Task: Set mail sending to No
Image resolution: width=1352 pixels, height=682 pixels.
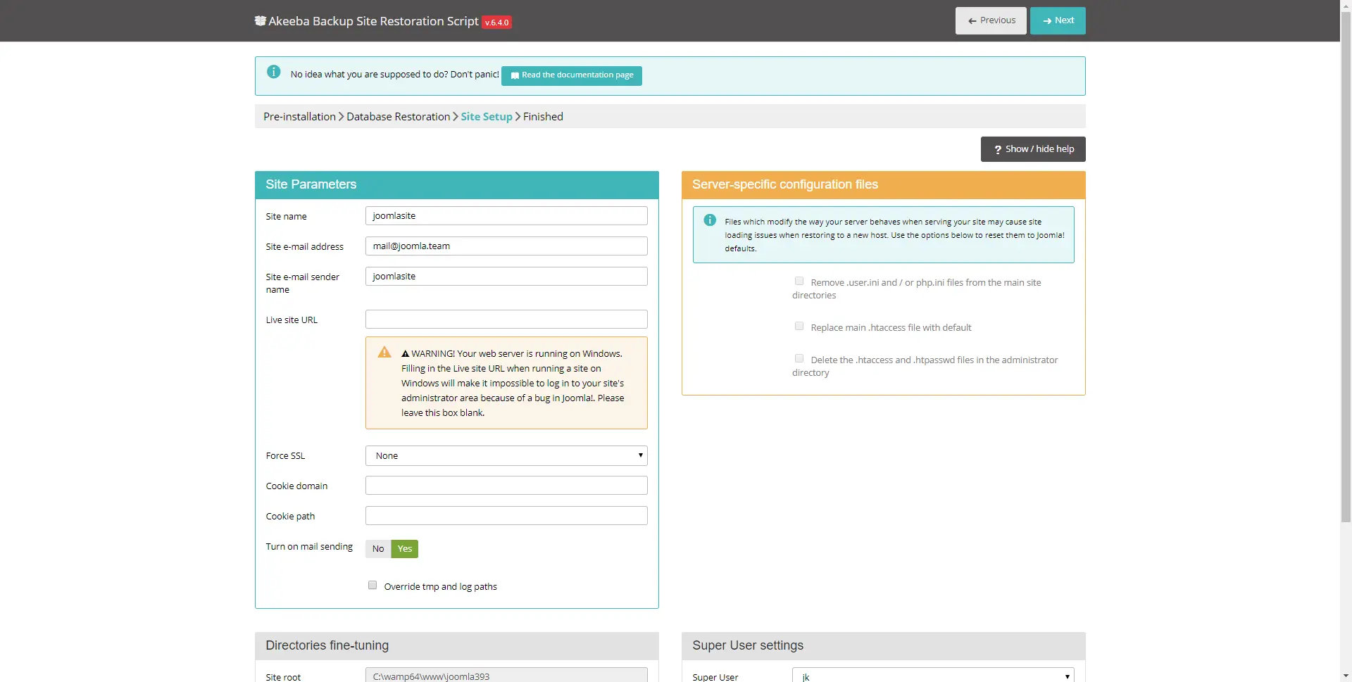Action: point(378,549)
